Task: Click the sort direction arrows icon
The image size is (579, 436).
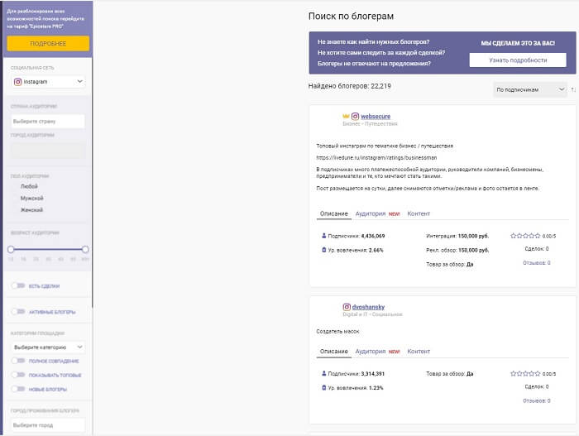Action: (x=573, y=89)
